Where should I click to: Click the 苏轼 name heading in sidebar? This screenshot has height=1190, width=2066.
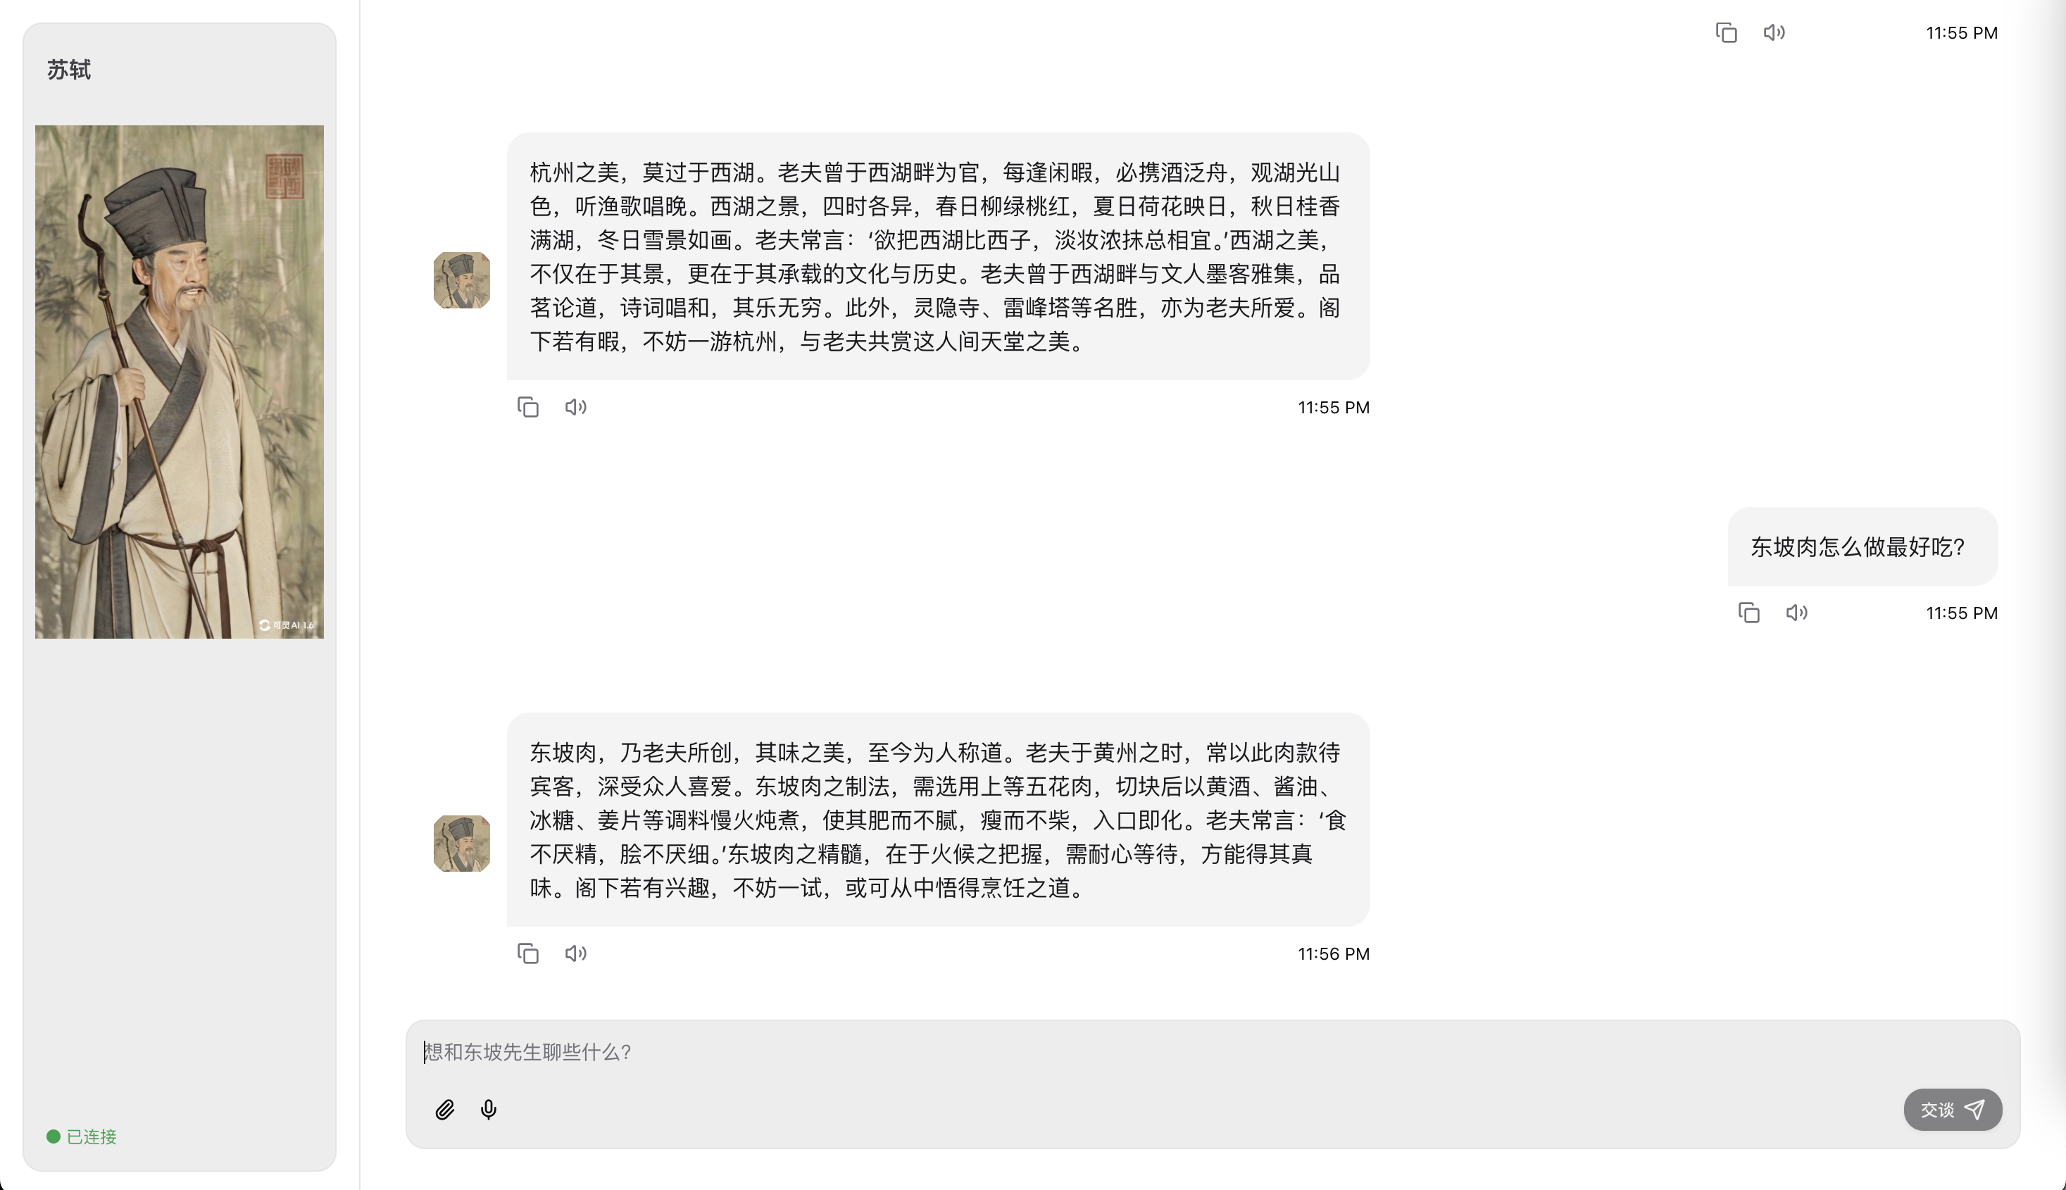(x=68, y=70)
